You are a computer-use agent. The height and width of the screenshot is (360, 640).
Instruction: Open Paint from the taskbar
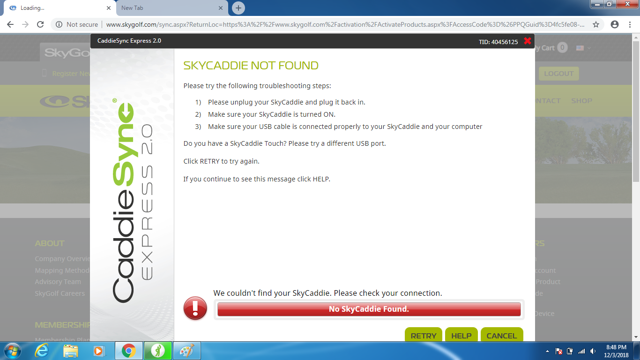click(x=187, y=351)
